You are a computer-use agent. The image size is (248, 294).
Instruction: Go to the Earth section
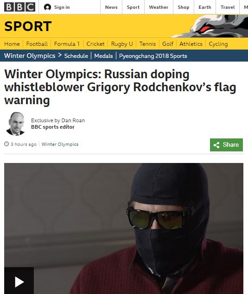(x=205, y=7)
